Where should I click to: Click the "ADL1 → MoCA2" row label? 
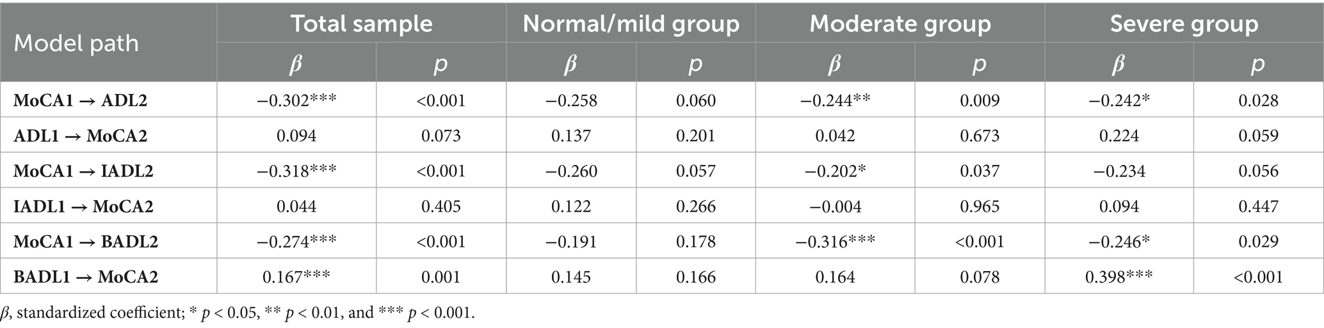[x=83, y=136]
